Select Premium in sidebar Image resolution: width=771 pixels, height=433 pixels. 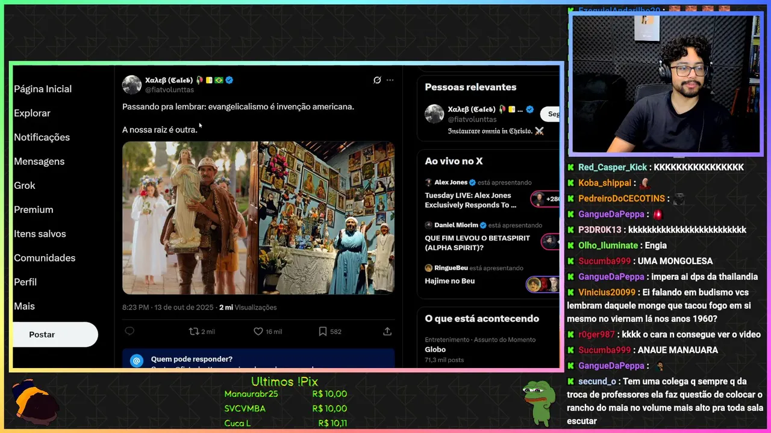tap(34, 209)
